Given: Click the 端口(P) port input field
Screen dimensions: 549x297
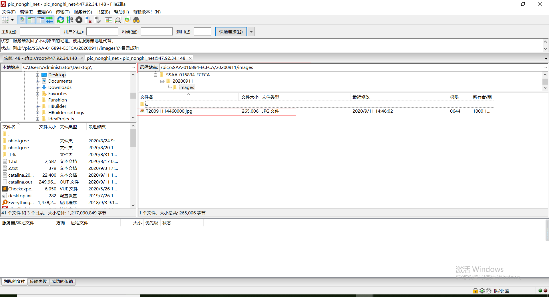Looking at the screenshot, I should (202, 31).
